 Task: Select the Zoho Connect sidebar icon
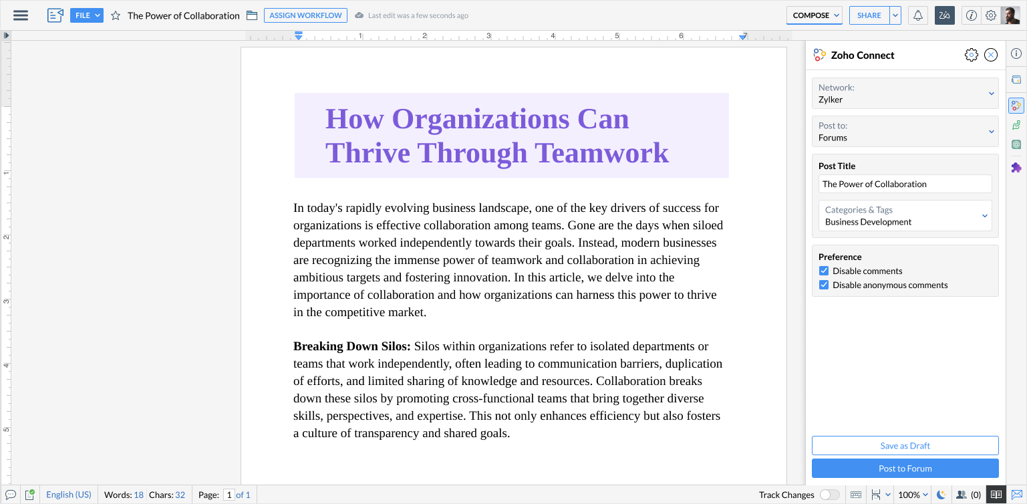[1016, 105]
